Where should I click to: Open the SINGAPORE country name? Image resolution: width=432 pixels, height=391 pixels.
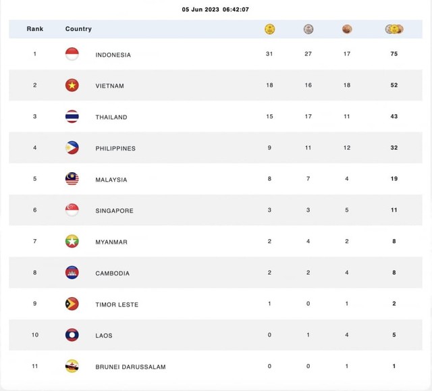click(114, 211)
